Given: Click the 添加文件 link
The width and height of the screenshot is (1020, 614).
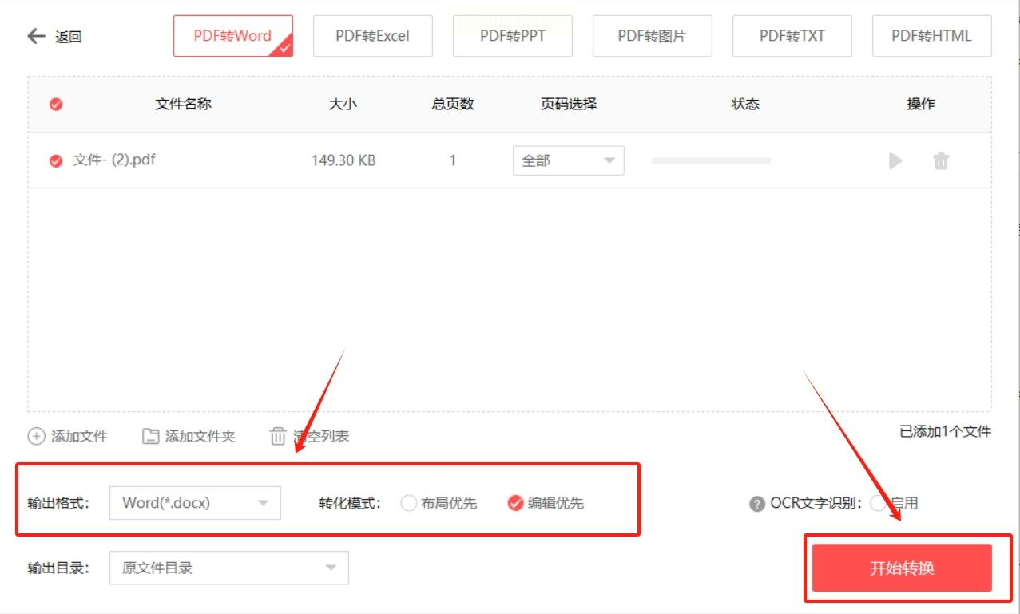Looking at the screenshot, I should click(x=79, y=436).
